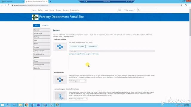191x107 pixels.
Task: Switch to the SSL Certificates browser tab
Action: pyautogui.click(x=12, y=2)
